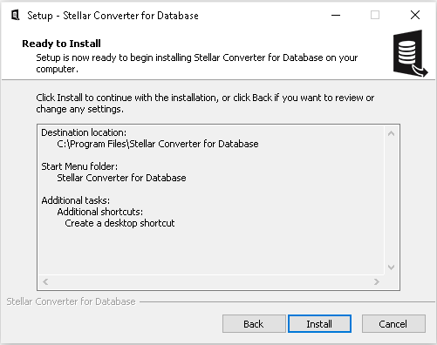Screen dimensions: 437x345
Task: Click the scroll up arrow in summary box
Action: point(392,133)
